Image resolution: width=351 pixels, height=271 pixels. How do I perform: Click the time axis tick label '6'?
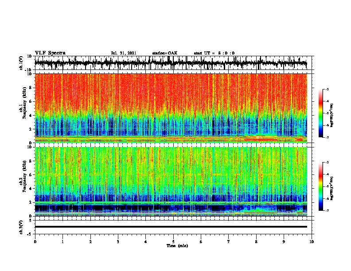tap(201, 242)
